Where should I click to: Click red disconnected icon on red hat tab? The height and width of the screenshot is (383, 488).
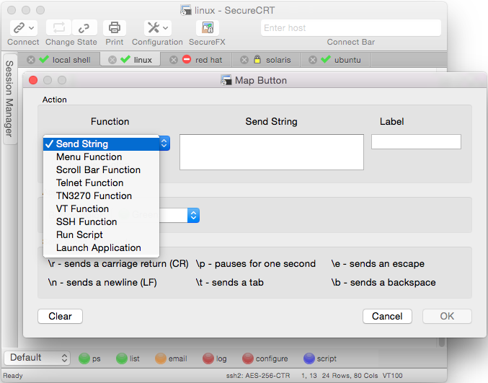[187, 59]
